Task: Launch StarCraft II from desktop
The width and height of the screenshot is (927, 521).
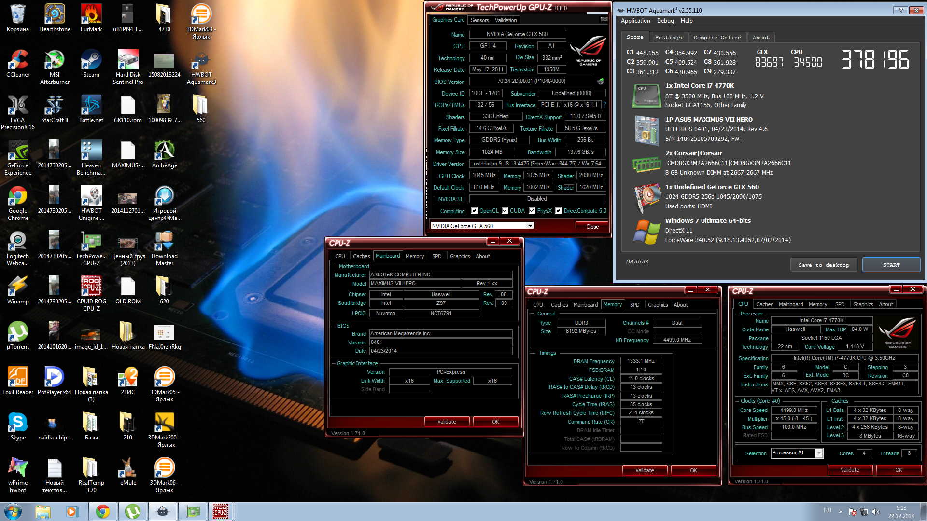Action: tap(55, 109)
